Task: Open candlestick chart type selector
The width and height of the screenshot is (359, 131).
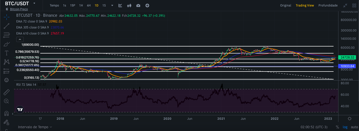Action: click(129, 5)
